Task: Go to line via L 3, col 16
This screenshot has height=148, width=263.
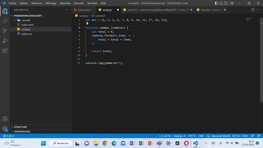Action: click(x=165, y=136)
